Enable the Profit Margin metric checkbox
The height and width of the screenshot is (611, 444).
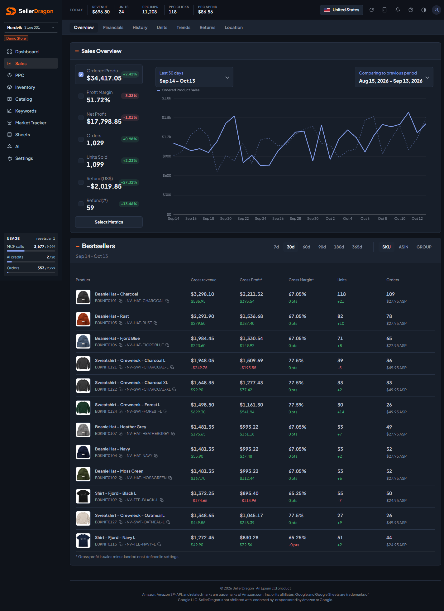coord(81,96)
